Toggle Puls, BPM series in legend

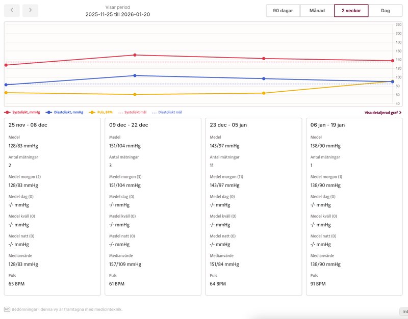tap(100, 112)
